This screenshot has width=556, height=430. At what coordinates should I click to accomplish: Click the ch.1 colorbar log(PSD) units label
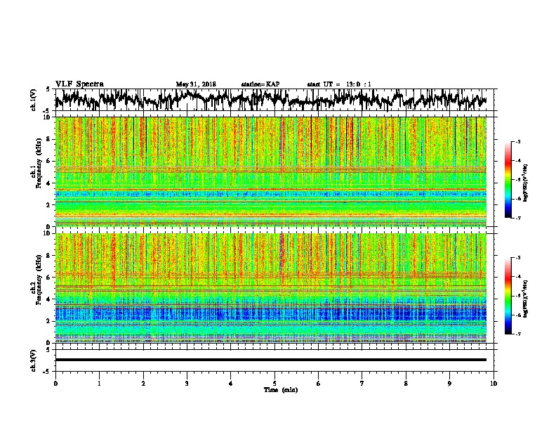[526, 183]
